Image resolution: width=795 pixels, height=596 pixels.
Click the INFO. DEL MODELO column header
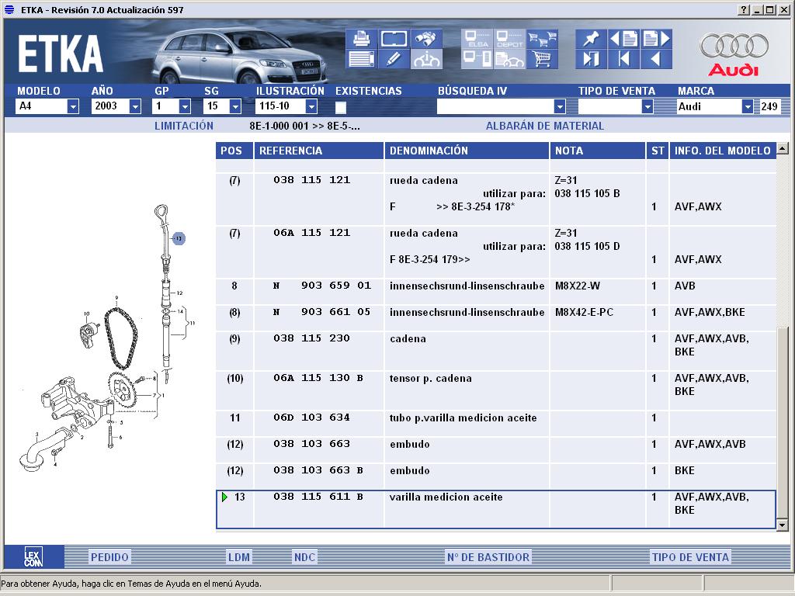723,151
